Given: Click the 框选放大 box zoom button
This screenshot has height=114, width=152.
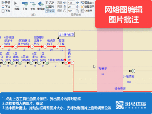Looking at the screenshot, I should tap(87, 2).
